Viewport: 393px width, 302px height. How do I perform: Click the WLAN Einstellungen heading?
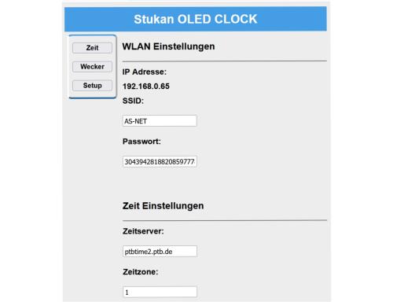[x=168, y=46]
